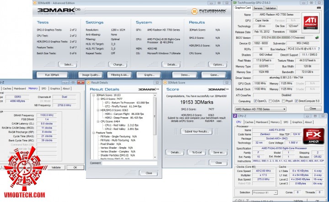
Task: Click the DRAM Frequency 1100.0 MHz value
Action: coord(47,115)
